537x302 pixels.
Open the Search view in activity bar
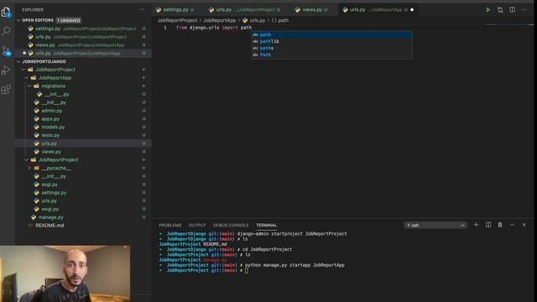click(6, 32)
